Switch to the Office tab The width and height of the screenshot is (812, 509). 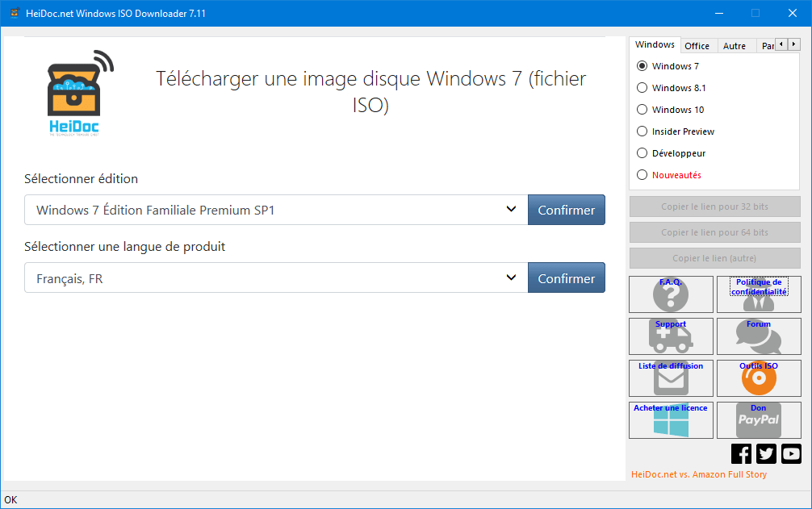point(697,46)
